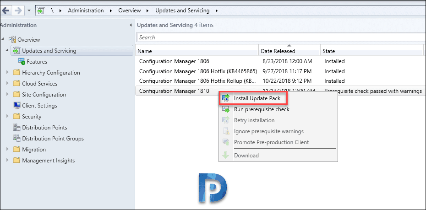
Task: Expand the Migration folder
Action: [x=7, y=149]
